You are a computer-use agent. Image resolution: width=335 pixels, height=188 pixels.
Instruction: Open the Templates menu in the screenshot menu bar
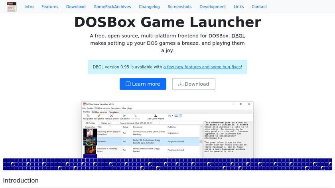116,108
